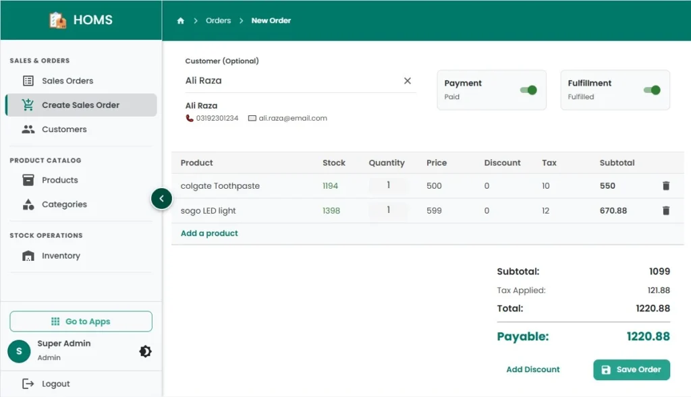
Task: Clear the Ali Raza customer selection
Action: click(x=407, y=81)
